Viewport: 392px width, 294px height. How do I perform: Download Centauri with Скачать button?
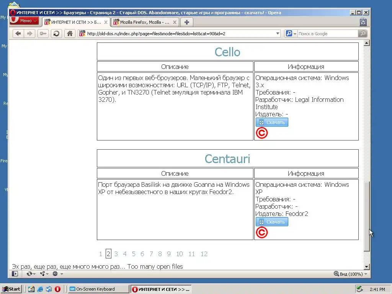click(272, 222)
